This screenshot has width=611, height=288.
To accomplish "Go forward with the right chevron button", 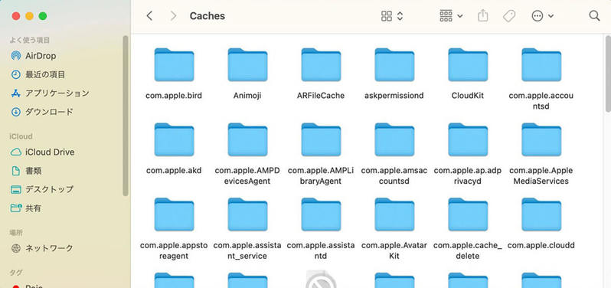I will (173, 16).
